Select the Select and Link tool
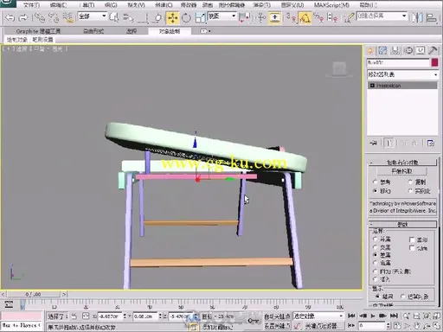The width and height of the screenshot is (443, 332). point(40,18)
